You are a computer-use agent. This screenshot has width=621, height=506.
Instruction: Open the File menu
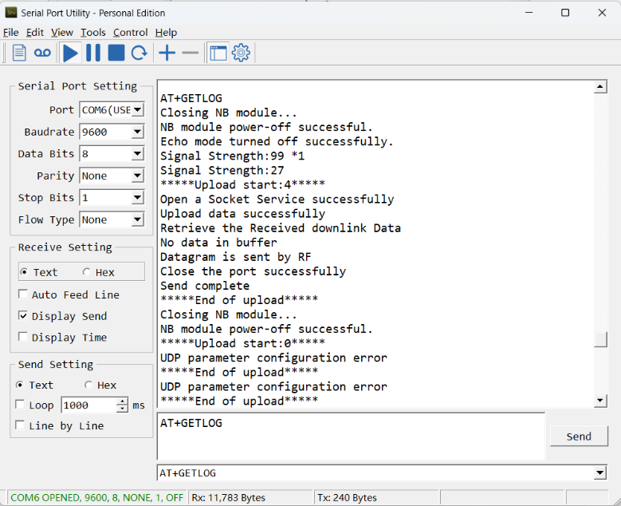(10, 33)
